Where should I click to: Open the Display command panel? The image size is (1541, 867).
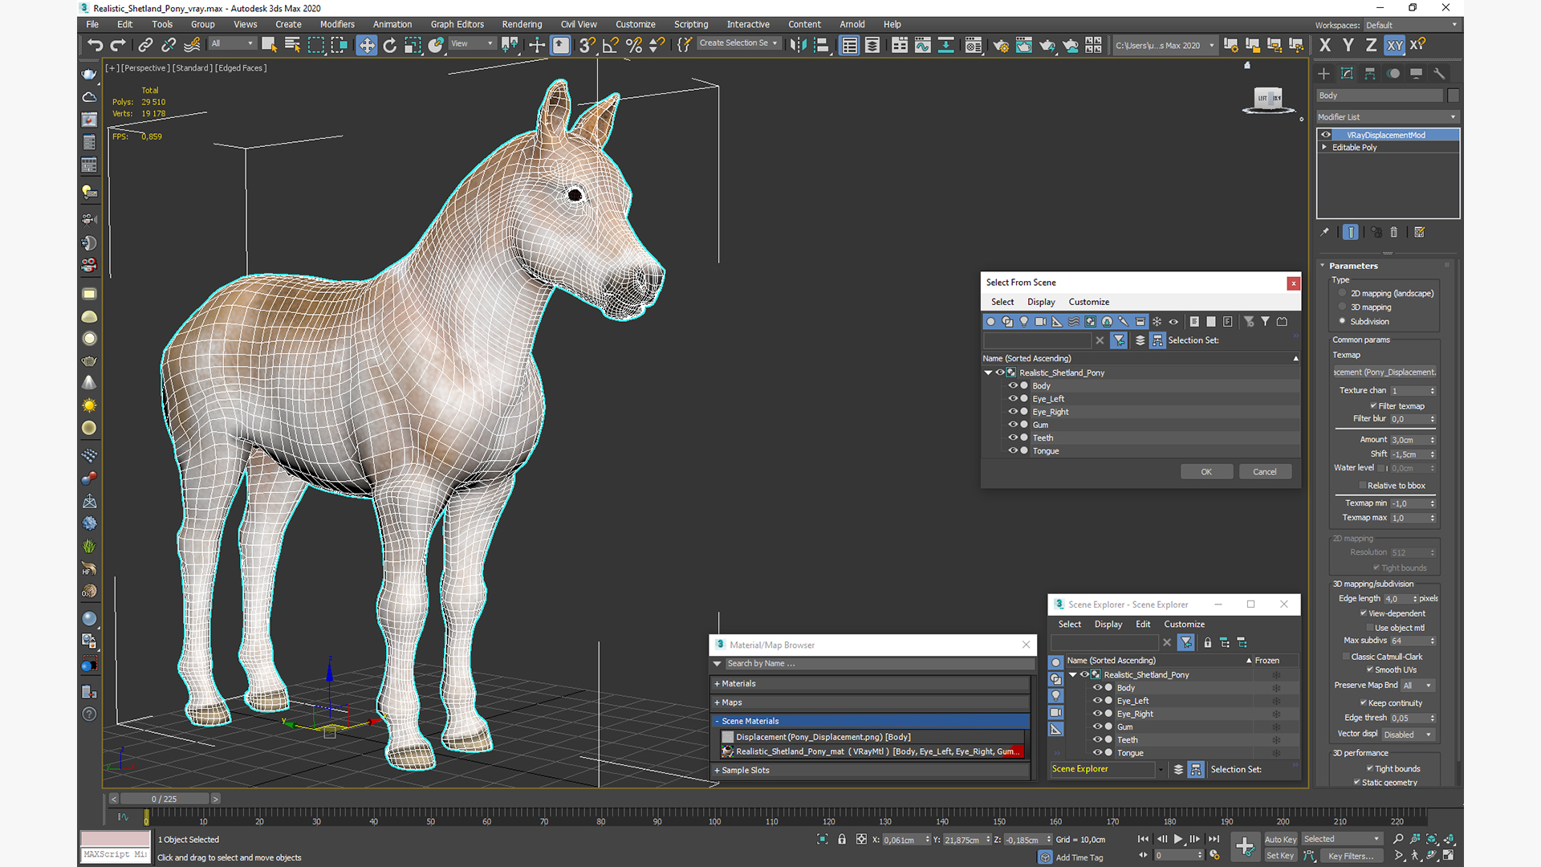[1416, 73]
